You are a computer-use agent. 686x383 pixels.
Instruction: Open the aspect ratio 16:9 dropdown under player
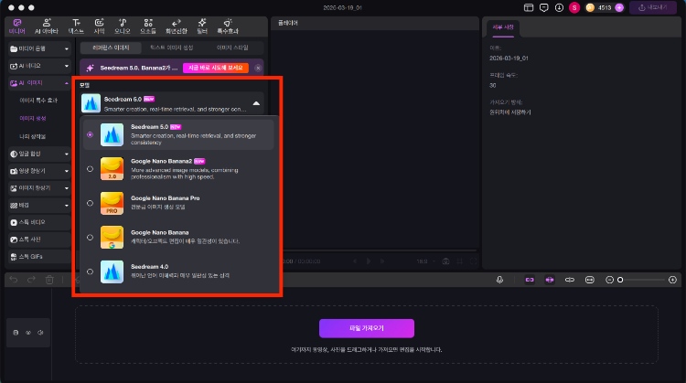pos(425,261)
